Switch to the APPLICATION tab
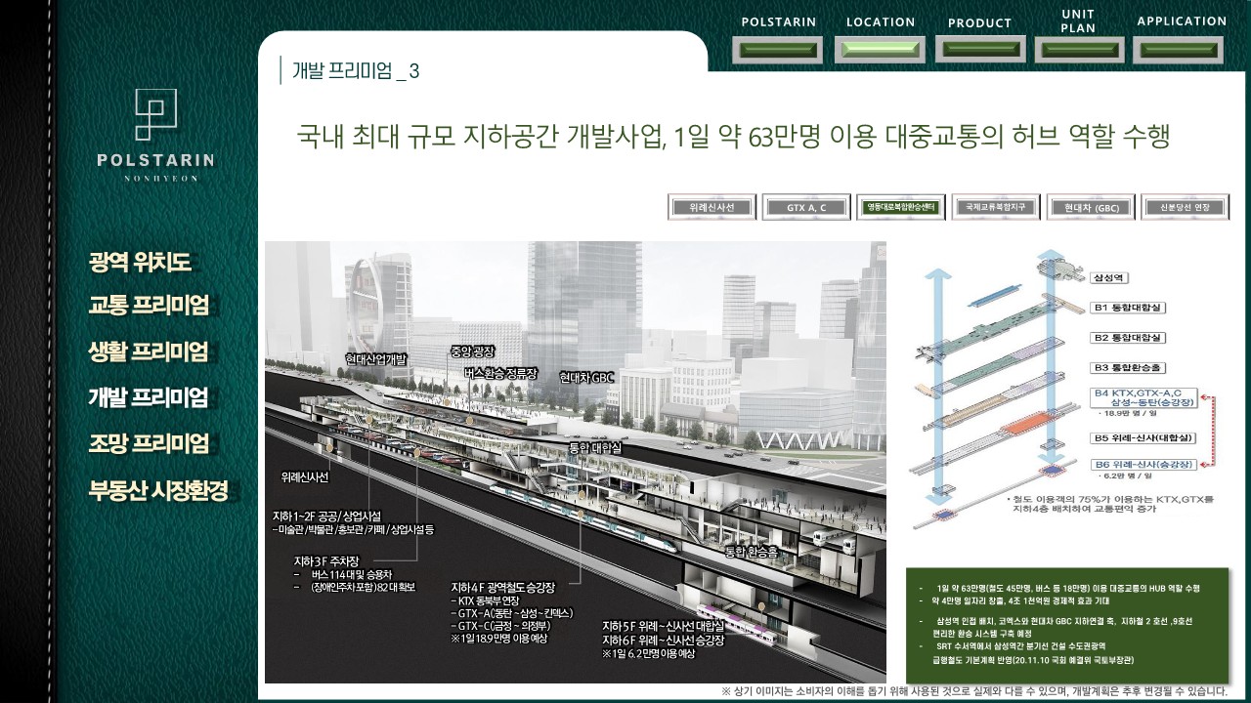Screen dimensions: 1251x703 (1182, 50)
